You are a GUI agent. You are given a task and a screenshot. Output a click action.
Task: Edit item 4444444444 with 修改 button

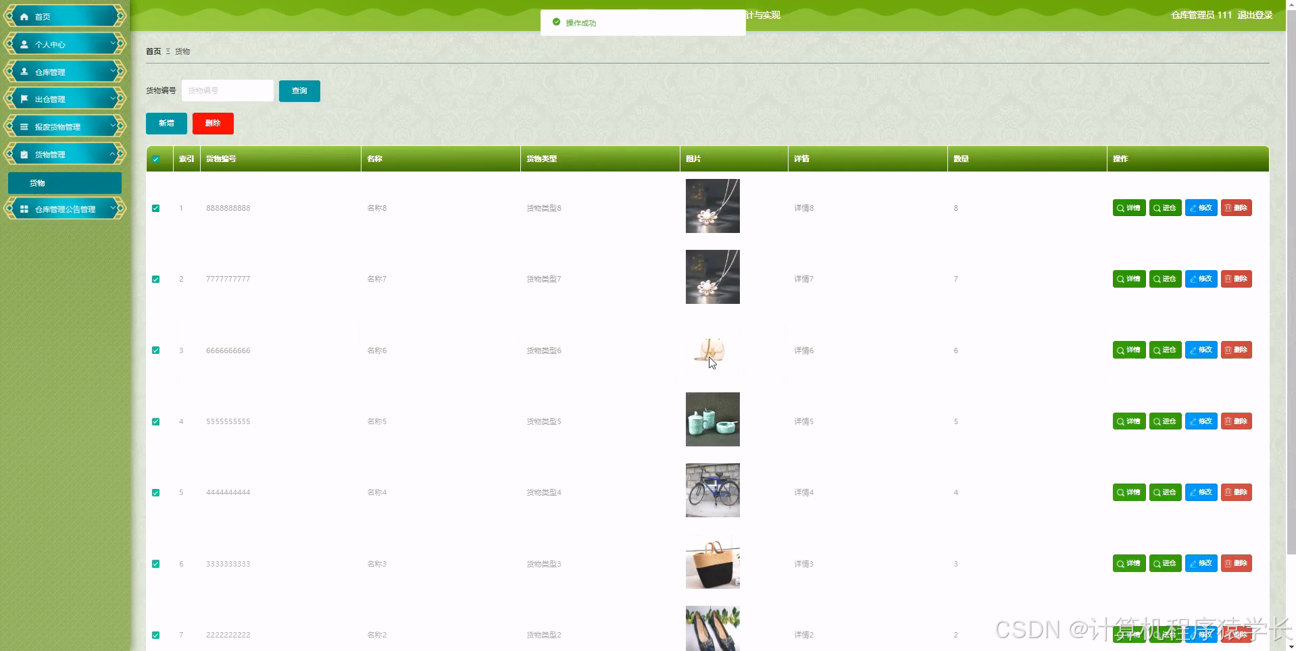pyautogui.click(x=1201, y=492)
